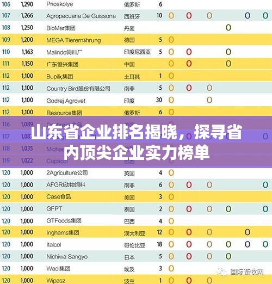The image size is (272, 284).
Task: Select the number 10 in Agropecuaria row
Action: [159, 15]
